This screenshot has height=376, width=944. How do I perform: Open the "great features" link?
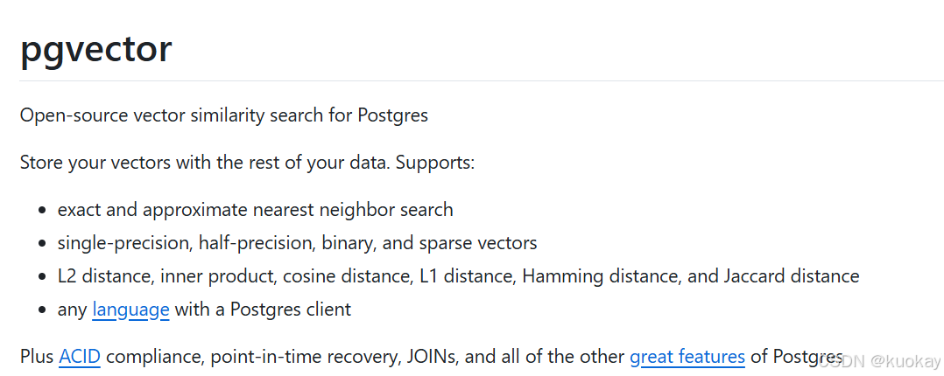click(687, 357)
